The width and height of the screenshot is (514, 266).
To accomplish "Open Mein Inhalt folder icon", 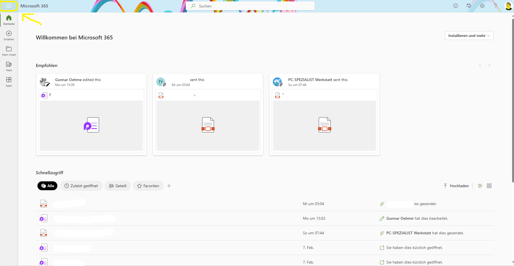I will point(9,51).
